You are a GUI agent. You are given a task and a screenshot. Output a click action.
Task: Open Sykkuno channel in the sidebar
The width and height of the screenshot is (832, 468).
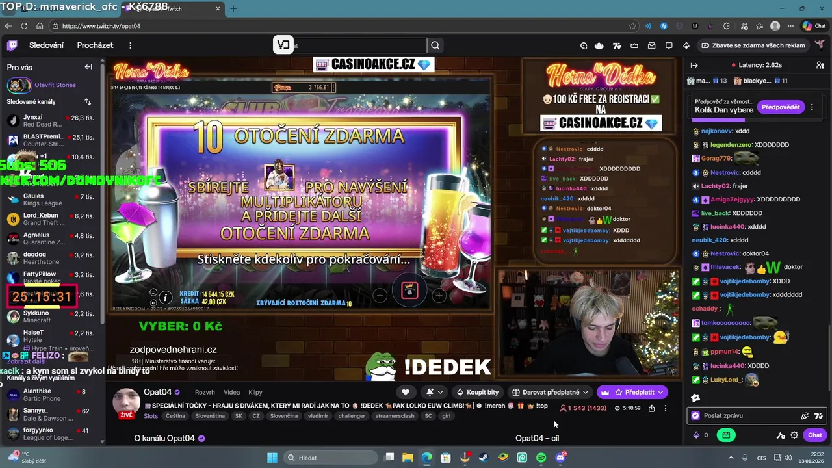pyautogui.click(x=52, y=317)
